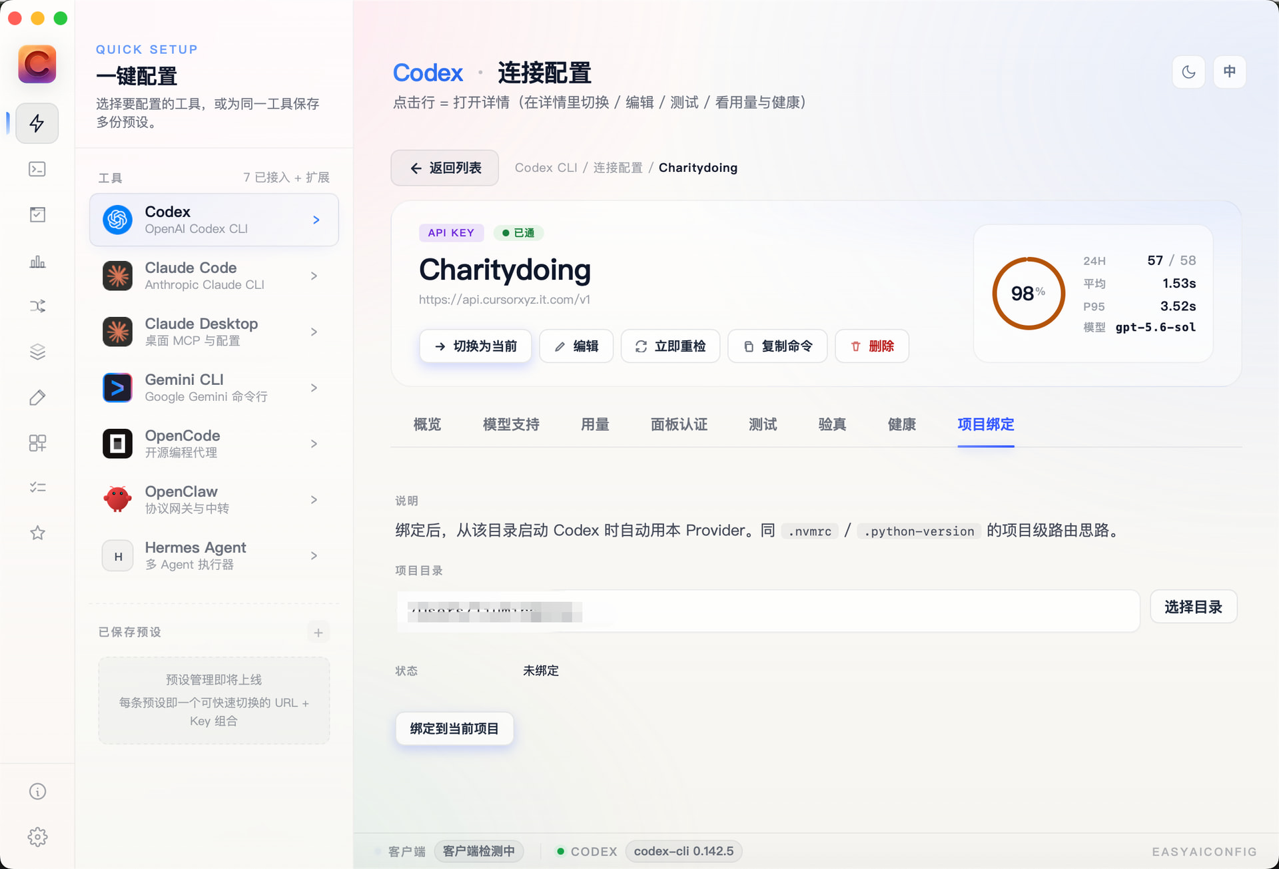Click Codex CLI in the breadcrumb

coord(546,168)
